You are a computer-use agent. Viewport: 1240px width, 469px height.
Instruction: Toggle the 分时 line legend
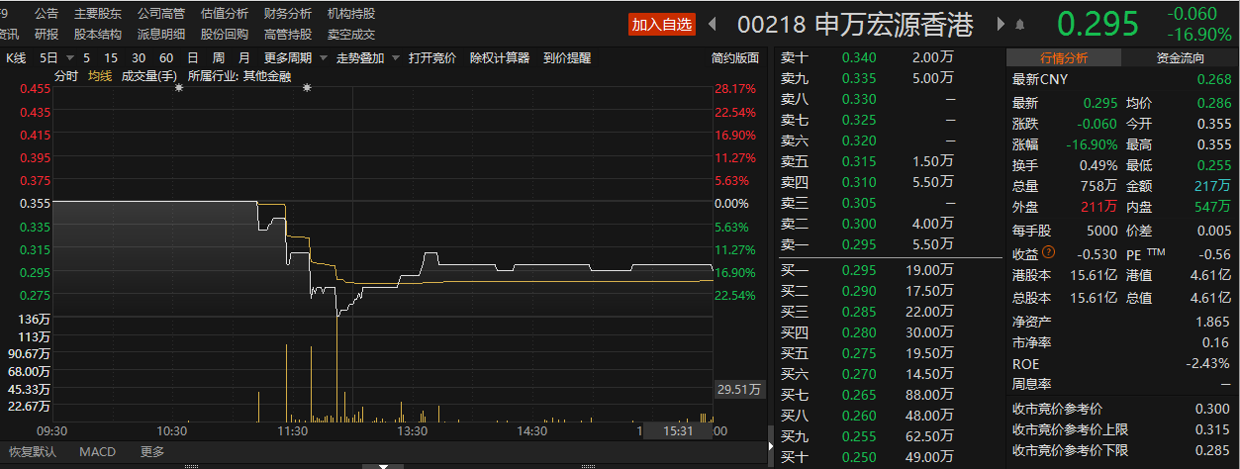click(66, 75)
